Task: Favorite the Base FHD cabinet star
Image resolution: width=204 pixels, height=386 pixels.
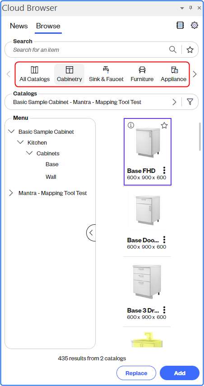Action: coord(164,126)
